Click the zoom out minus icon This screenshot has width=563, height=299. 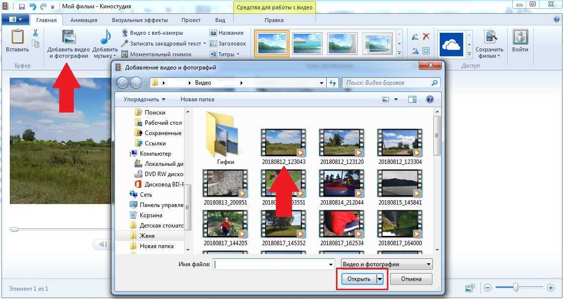click(487, 288)
